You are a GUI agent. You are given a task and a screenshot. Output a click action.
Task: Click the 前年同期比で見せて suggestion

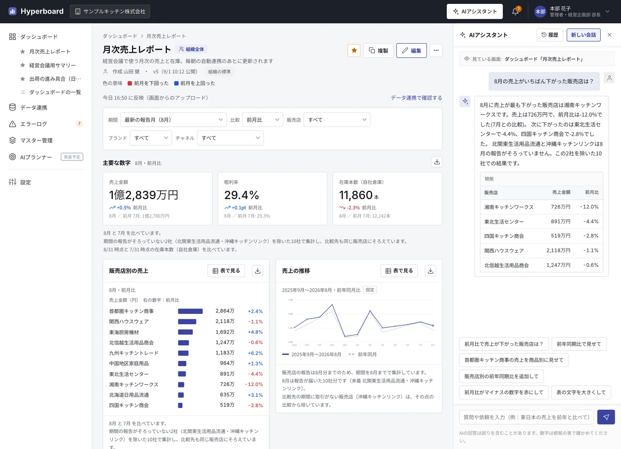point(579,344)
